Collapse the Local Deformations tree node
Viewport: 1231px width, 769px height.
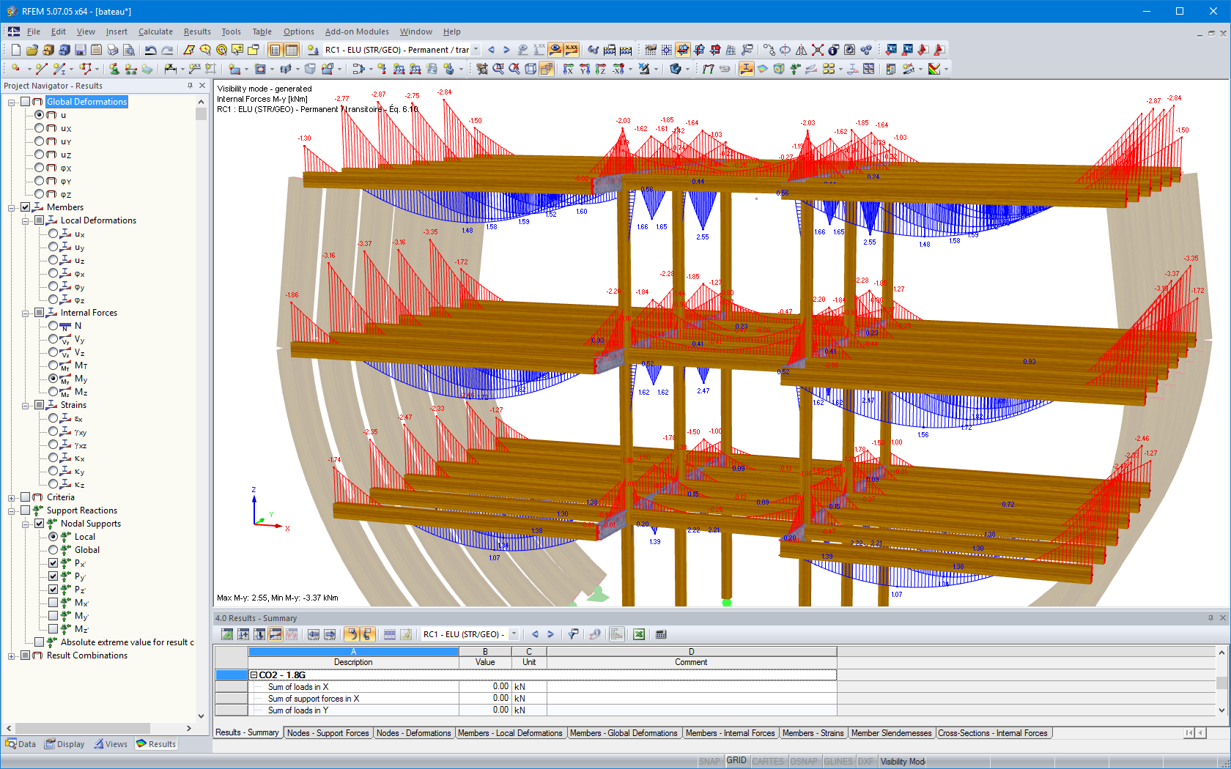(x=26, y=220)
